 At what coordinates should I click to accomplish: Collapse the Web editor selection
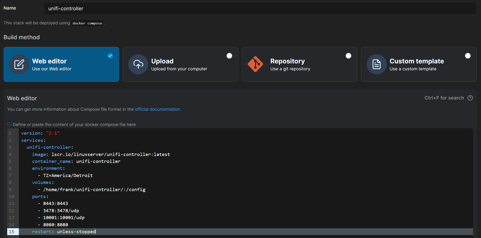pyautogui.click(x=61, y=64)
